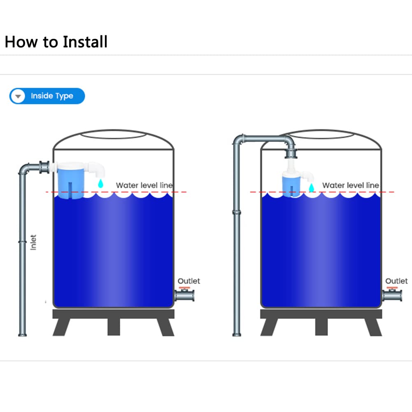Click the How to Install heading
412x412 pixels.
56,42
